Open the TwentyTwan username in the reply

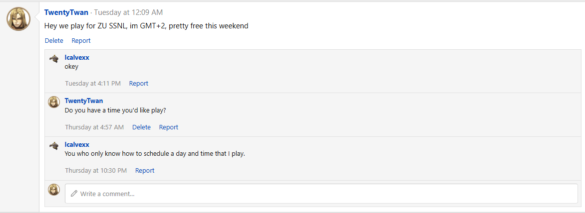tap(84, 101)
